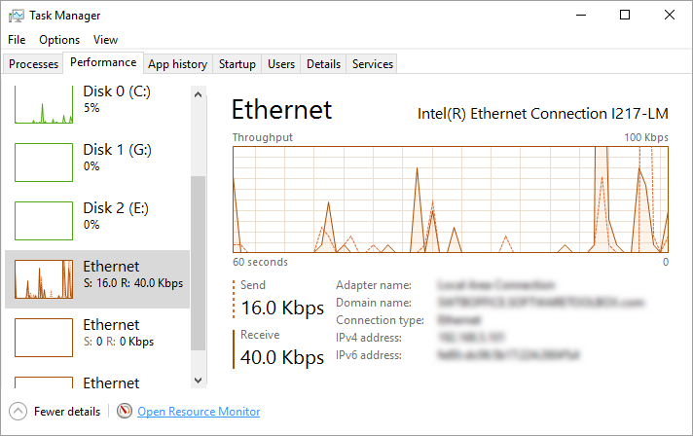Go to the Startup tab
This screenshot has height=436, width=693.
(x=237, y=64)
